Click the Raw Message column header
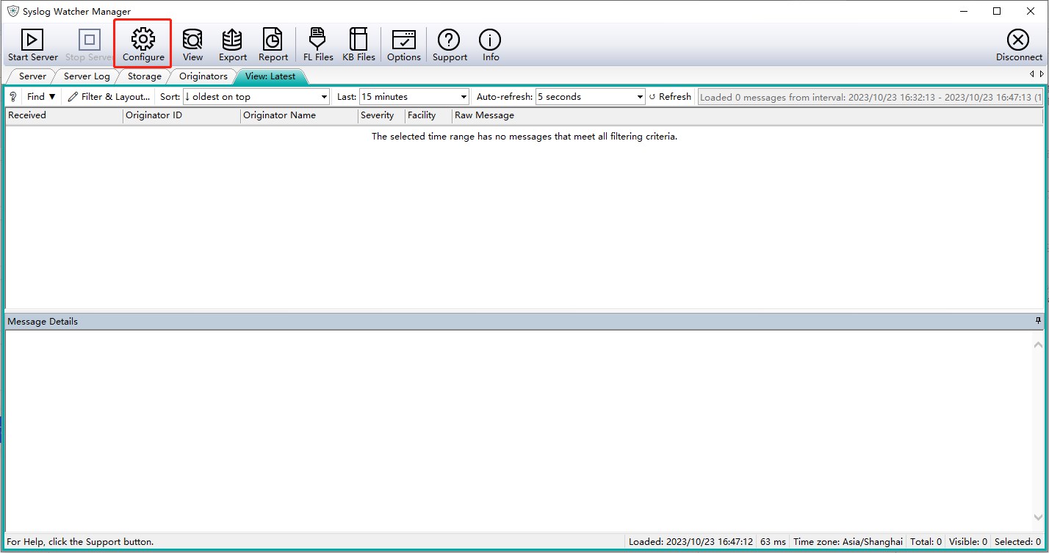 (747, 115)
